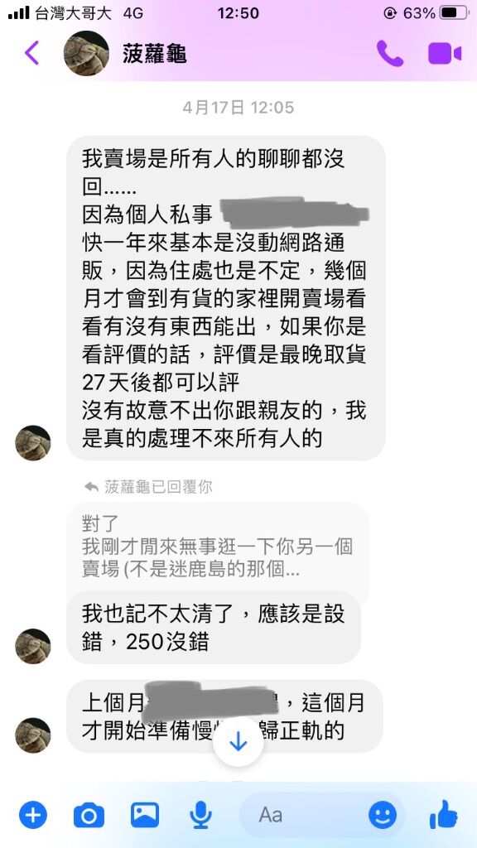
Task: Jump to latest messages with down arrow
Action: coord(238,742)
